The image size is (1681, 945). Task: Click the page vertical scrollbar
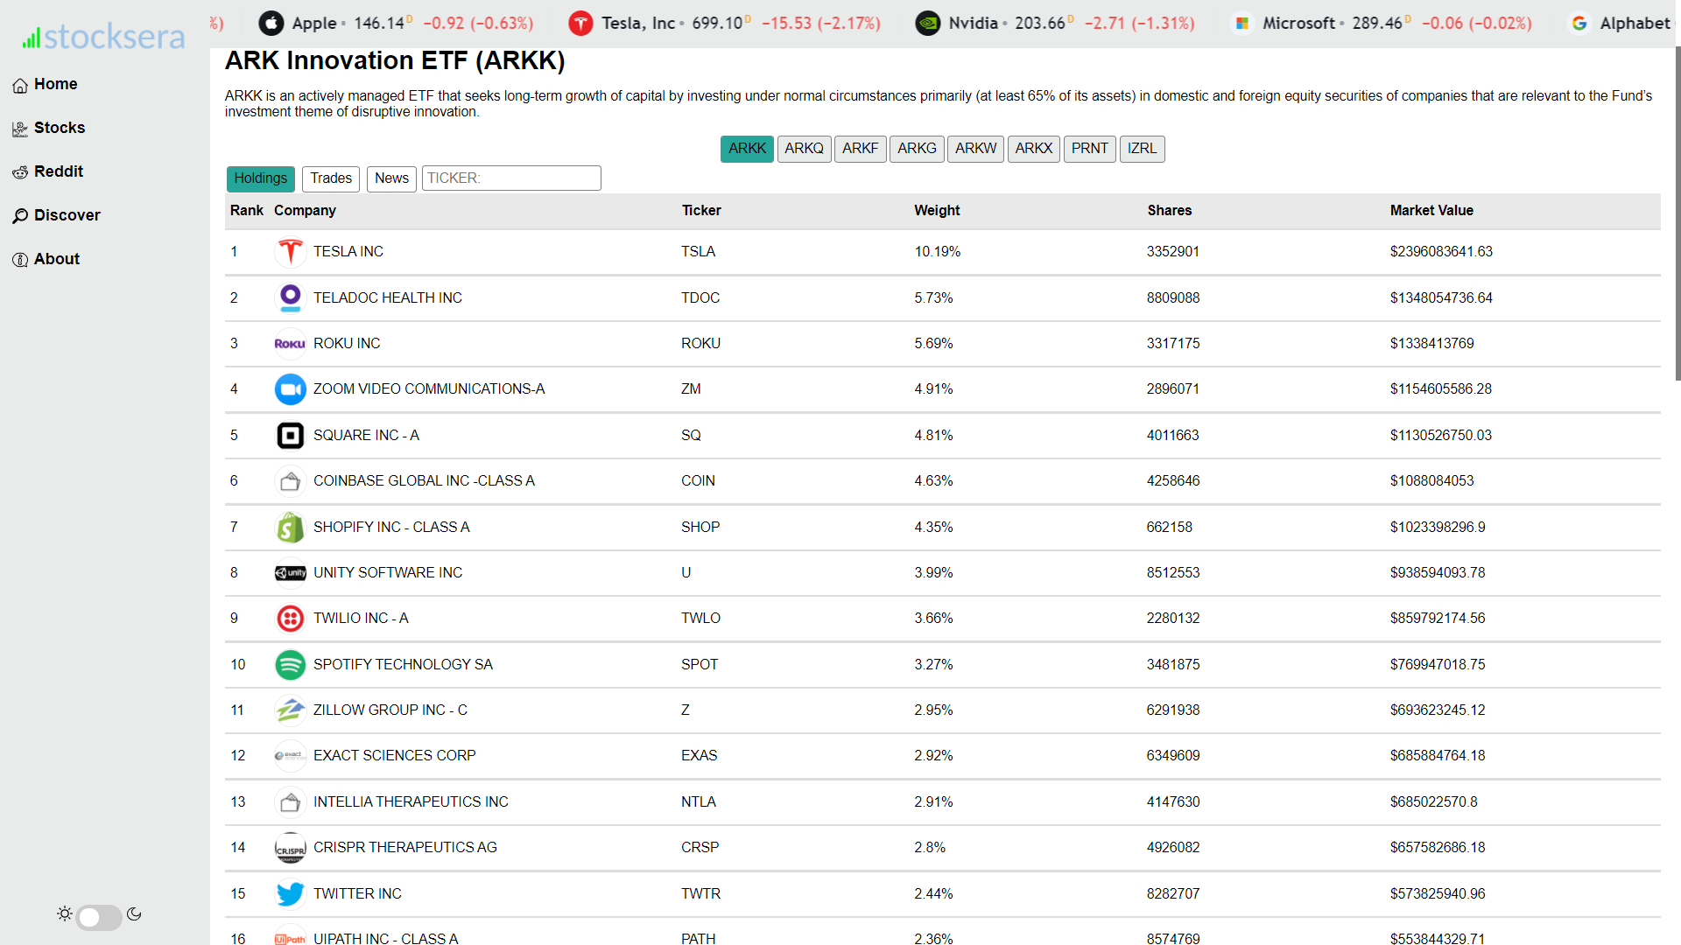coord(1677,214)
